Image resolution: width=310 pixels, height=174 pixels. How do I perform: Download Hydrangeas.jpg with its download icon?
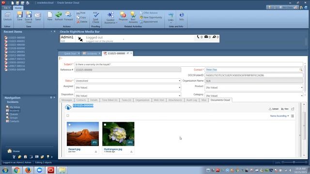pyautogui.click(x=131, y=151)
